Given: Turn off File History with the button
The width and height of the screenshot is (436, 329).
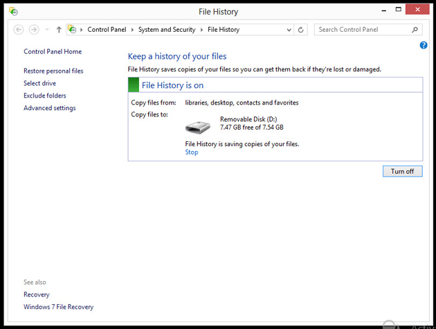Looking at the screenshot, I should [x=402, y=171].
